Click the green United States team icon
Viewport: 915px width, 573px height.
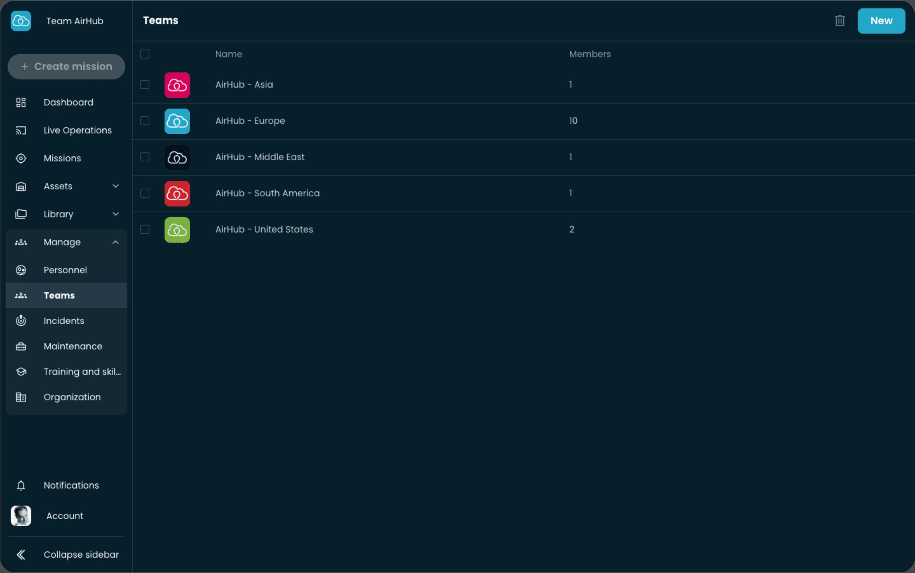(x=177, y=230)
